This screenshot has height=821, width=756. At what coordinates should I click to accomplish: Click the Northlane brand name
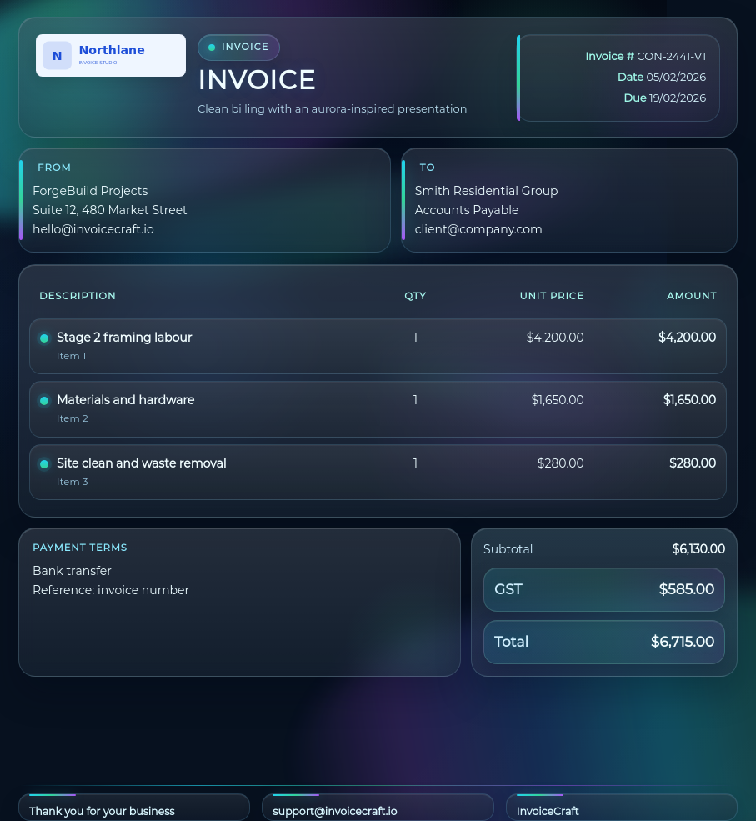coord(112,50)
